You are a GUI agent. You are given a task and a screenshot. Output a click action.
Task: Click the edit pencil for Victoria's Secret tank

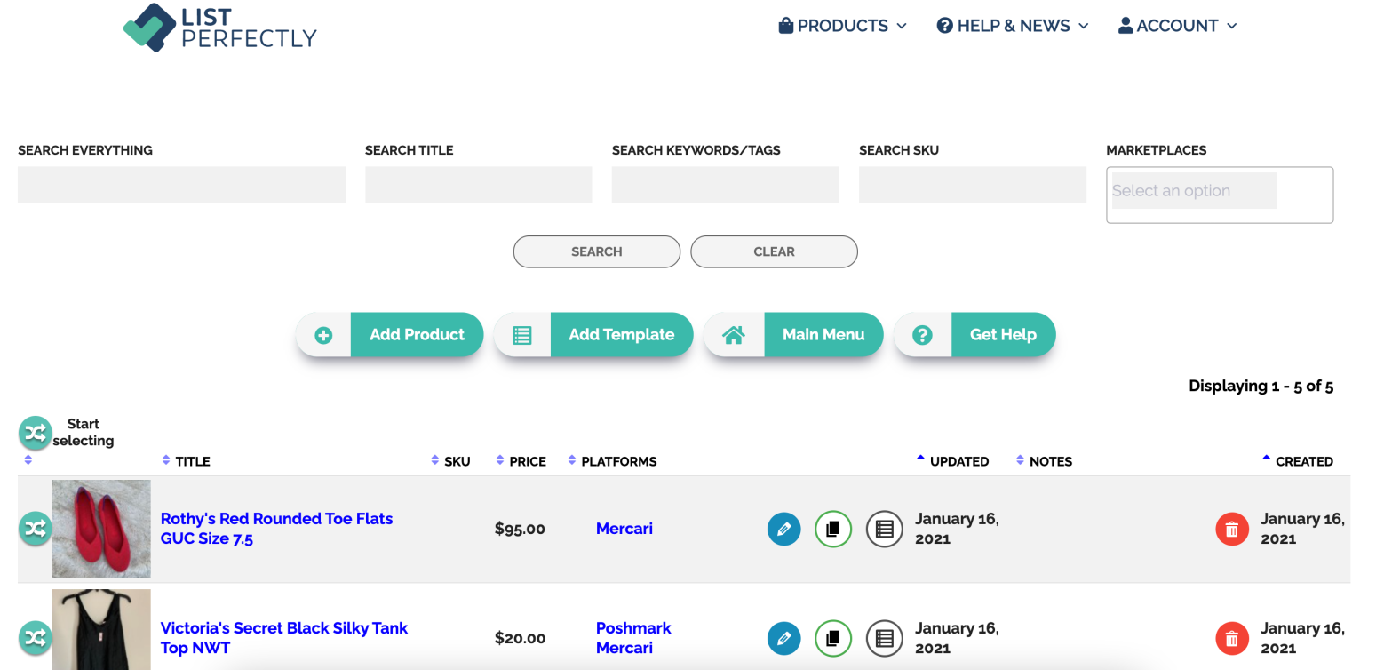(x=783, y=638)
